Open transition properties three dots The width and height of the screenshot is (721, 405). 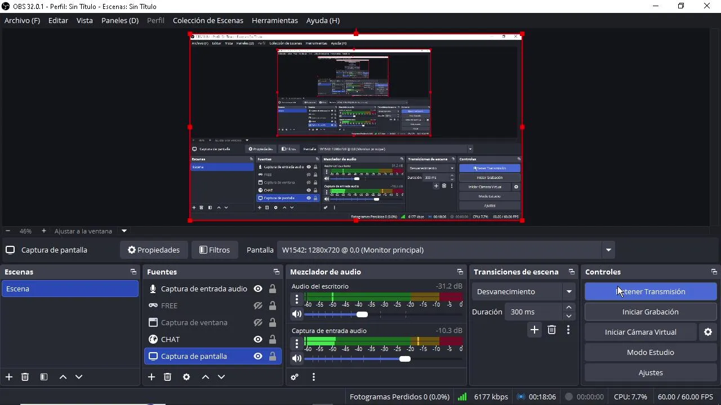tap(568, 330)
